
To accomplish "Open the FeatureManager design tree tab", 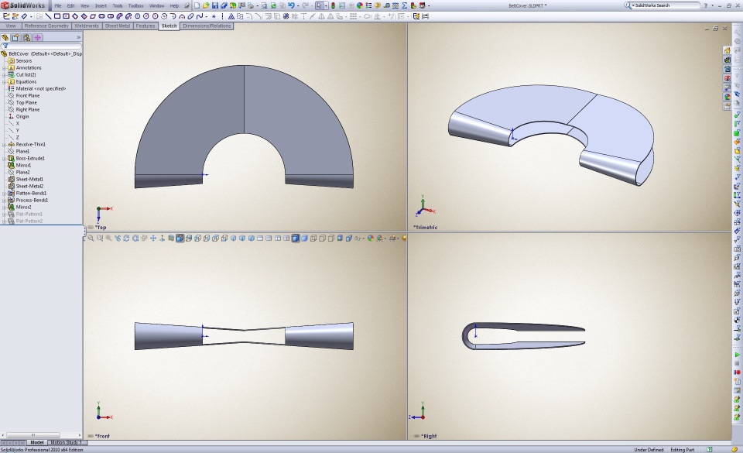I will tap(5, 37).
